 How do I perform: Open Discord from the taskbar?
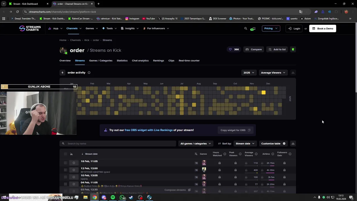(104, 197)
